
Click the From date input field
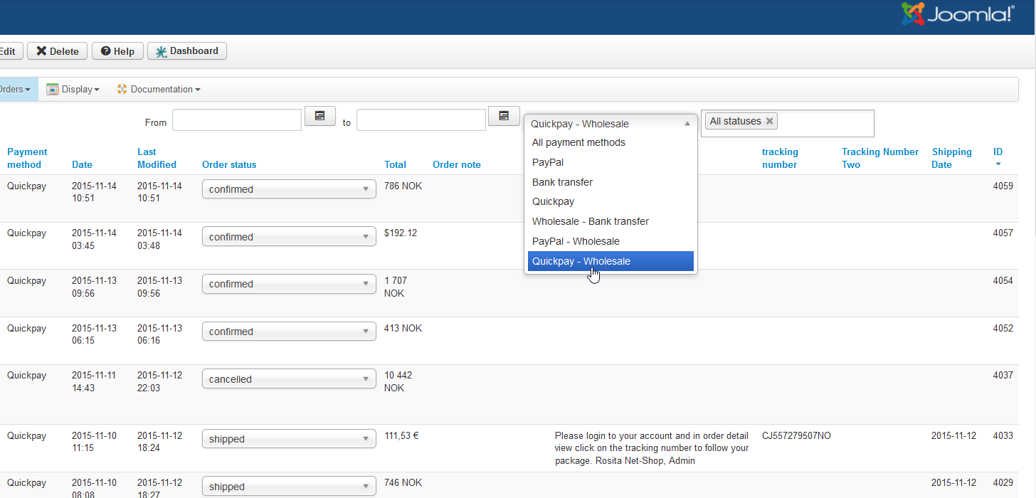pyautogui.click(x=237, y=120)
